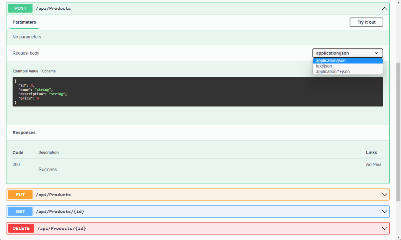Click the red DELETE method badge

21,228
